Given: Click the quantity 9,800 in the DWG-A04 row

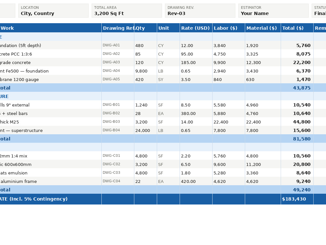Looking at the screenshot, I should coord(141,71).
